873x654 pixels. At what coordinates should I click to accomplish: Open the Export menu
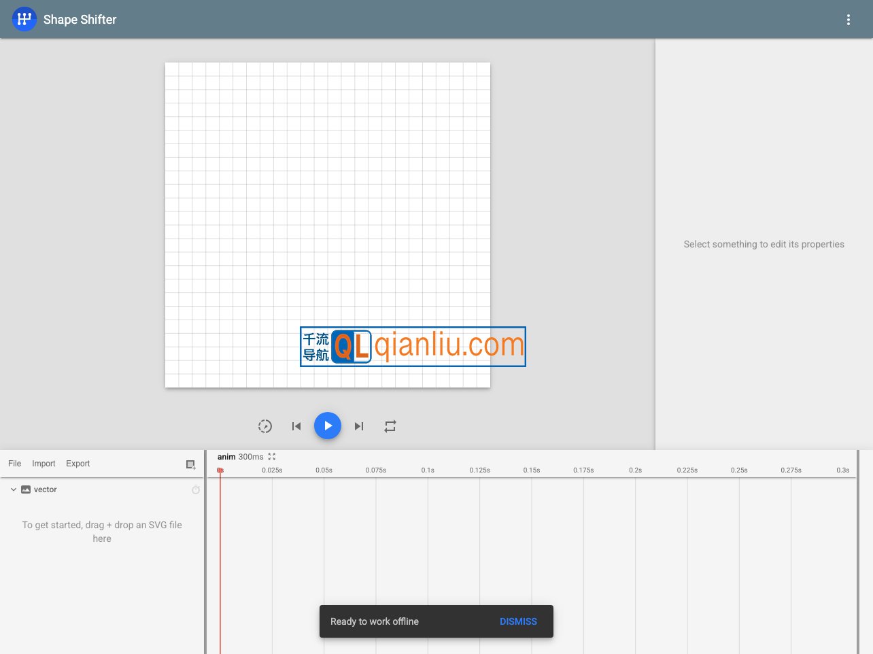(78, 464)
